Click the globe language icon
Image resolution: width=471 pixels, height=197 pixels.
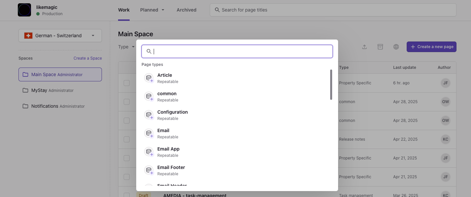[396, 47]
